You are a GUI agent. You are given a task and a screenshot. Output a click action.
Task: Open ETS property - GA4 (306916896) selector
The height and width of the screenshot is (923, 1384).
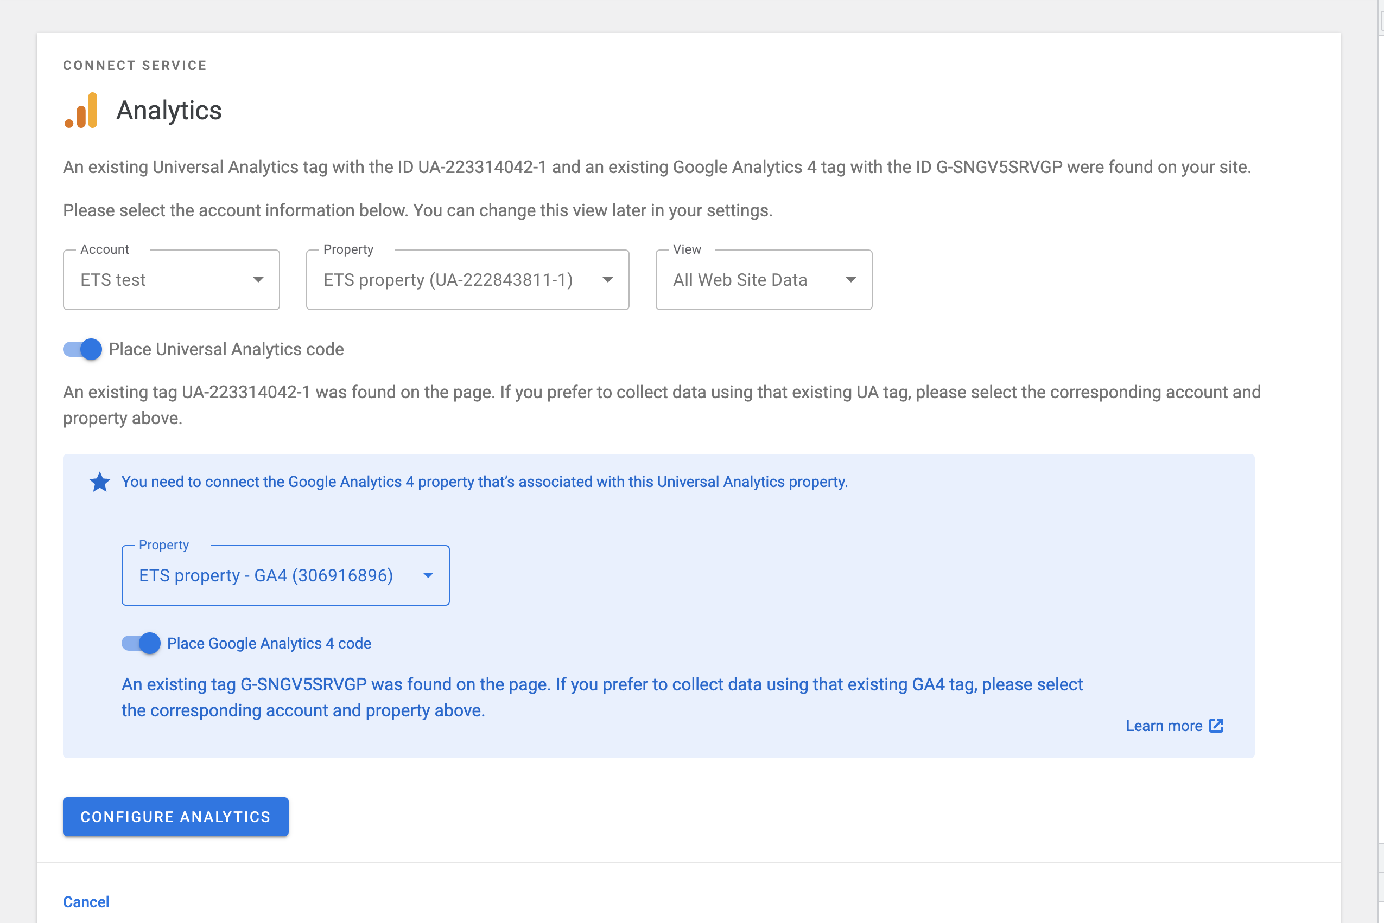(x=266, y=575)
